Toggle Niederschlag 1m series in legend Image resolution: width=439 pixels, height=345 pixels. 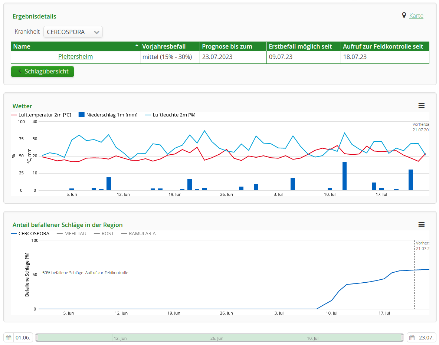tap(108, 115)
